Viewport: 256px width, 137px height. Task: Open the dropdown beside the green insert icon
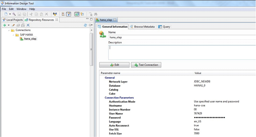pyautogui.click(x=9, y=25)
